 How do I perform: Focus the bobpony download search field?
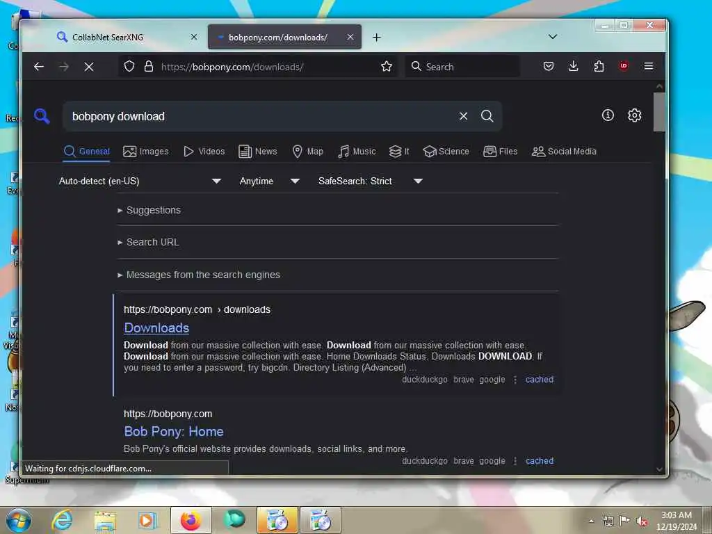(x=261, y=116)
